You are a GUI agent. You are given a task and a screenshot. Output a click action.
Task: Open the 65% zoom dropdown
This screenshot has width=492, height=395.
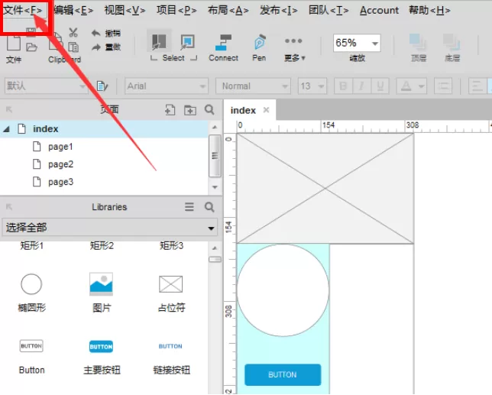[375, 44]
